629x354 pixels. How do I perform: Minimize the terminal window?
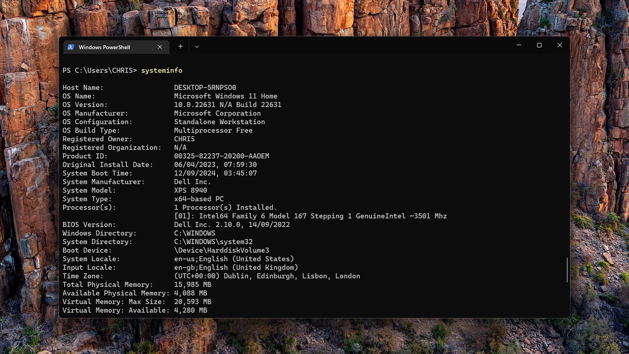(x=519, y=45)
